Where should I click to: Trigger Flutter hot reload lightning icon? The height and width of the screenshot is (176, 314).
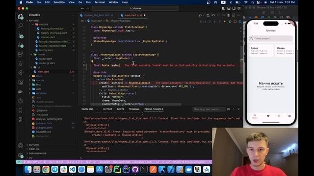(225, 22)
